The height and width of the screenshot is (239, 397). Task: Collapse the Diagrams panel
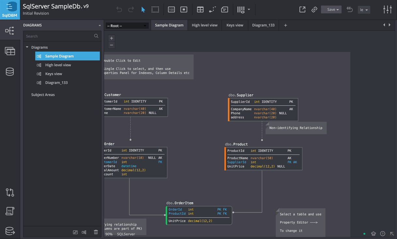tap(99, 25)
